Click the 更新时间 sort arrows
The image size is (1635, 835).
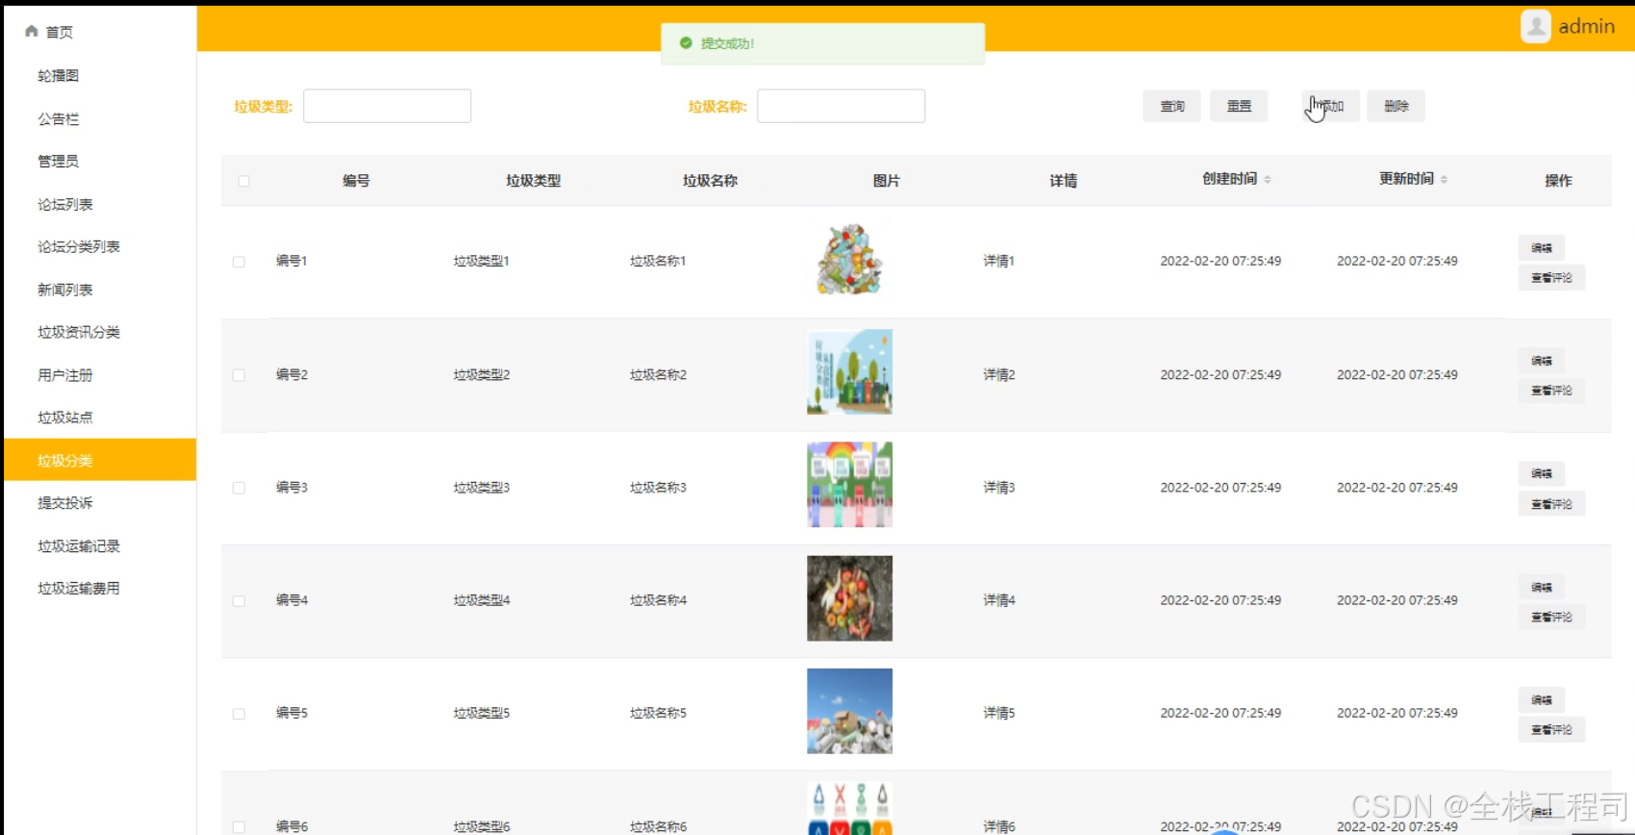[1444, 179]
